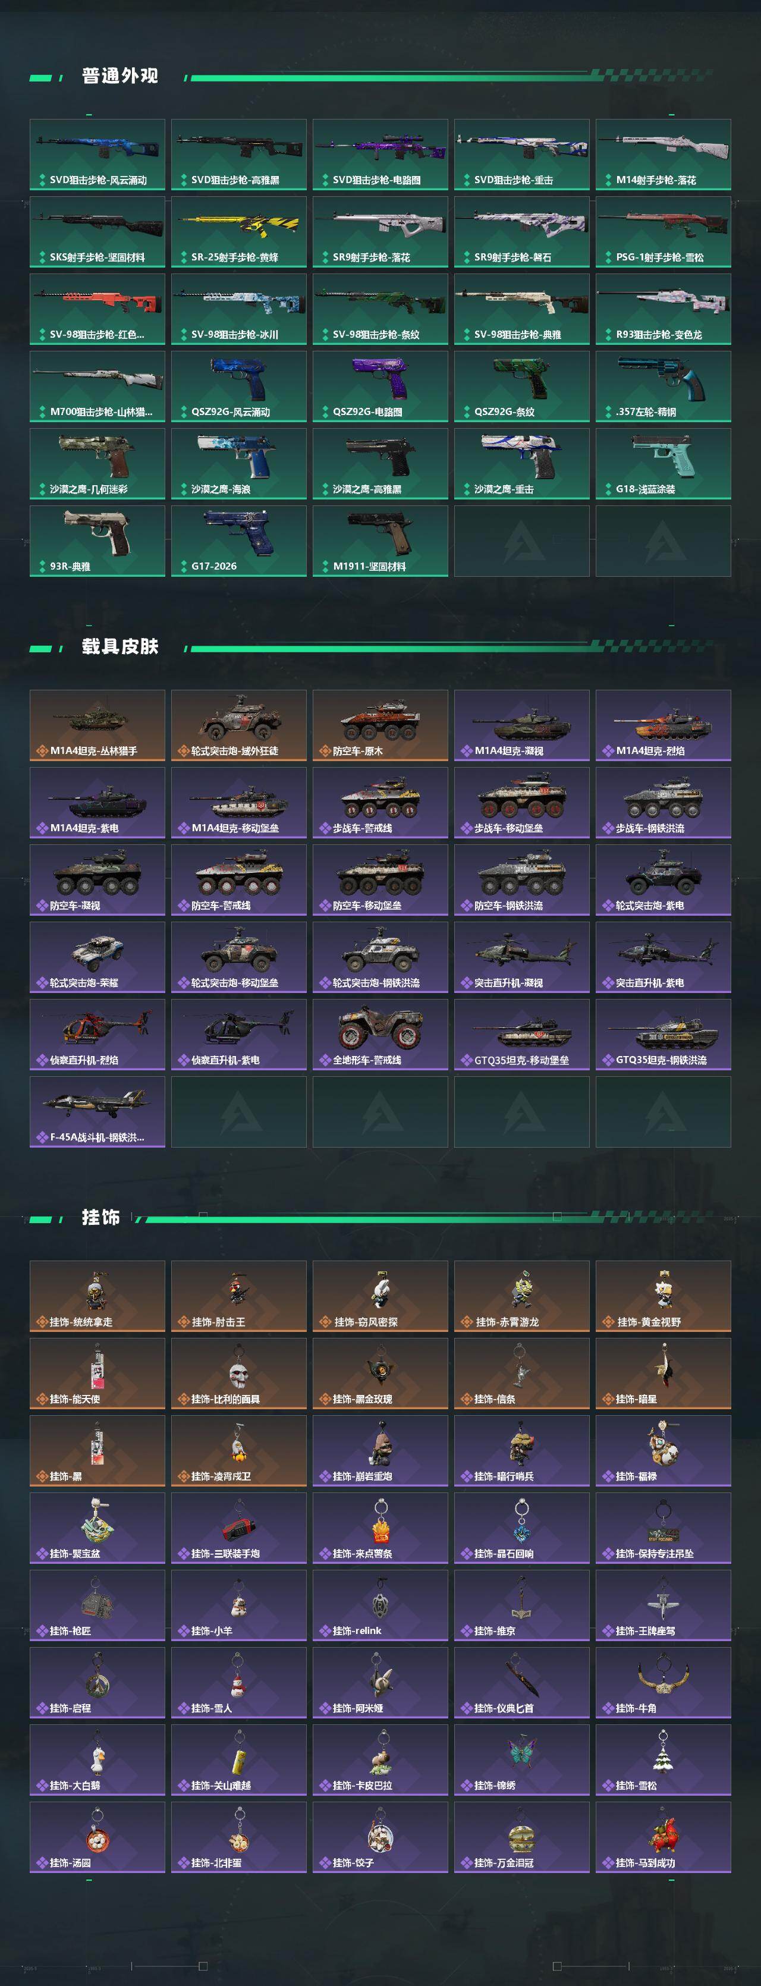Screen dimensions: 761x1986
Task: Click the 挂饰-统统拿走 charm
Action: [97, 1296]
